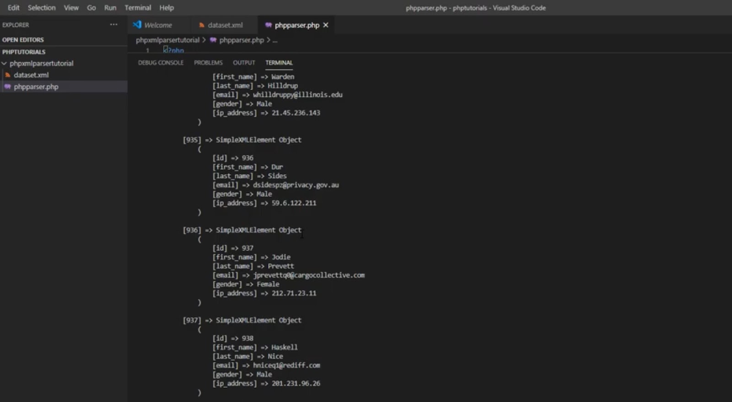The height and width of the screenshot is (402, 732).
Task: Click the IP address 21.45.236.143
Action: 296,113
